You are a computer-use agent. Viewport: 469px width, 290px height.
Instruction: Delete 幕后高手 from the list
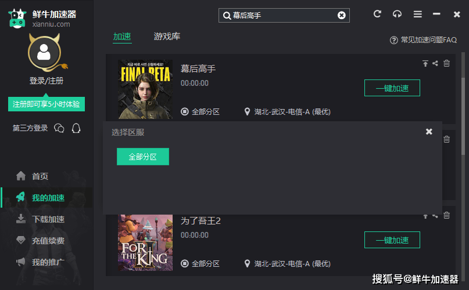(446, 63)
